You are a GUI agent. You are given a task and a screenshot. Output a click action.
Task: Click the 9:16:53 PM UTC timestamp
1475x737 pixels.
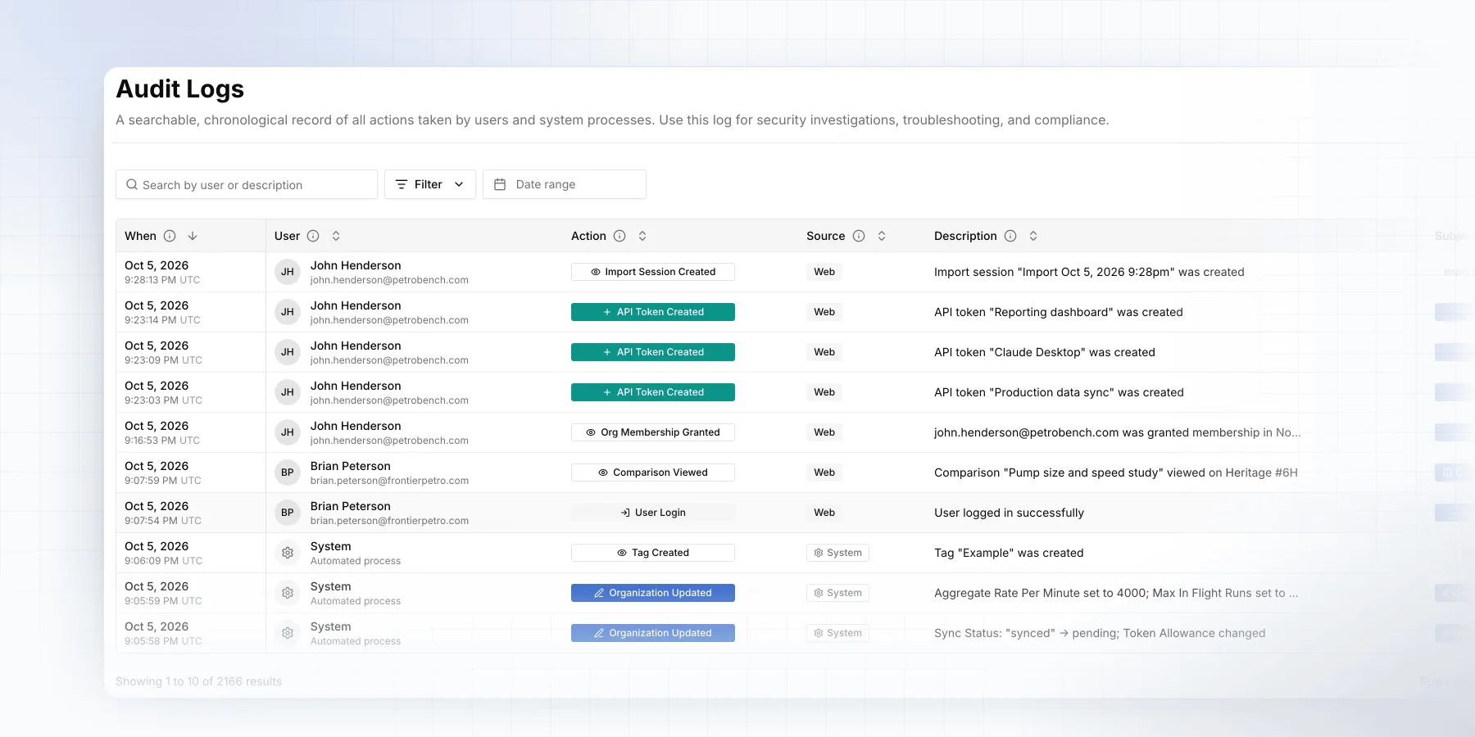pos(162,441)
